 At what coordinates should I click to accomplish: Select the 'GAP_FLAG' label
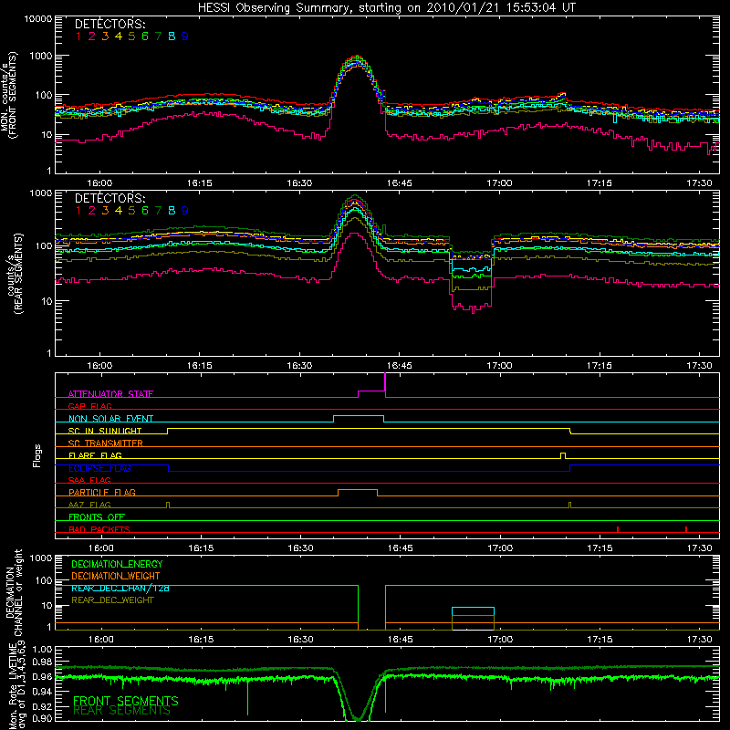(89, 406)
